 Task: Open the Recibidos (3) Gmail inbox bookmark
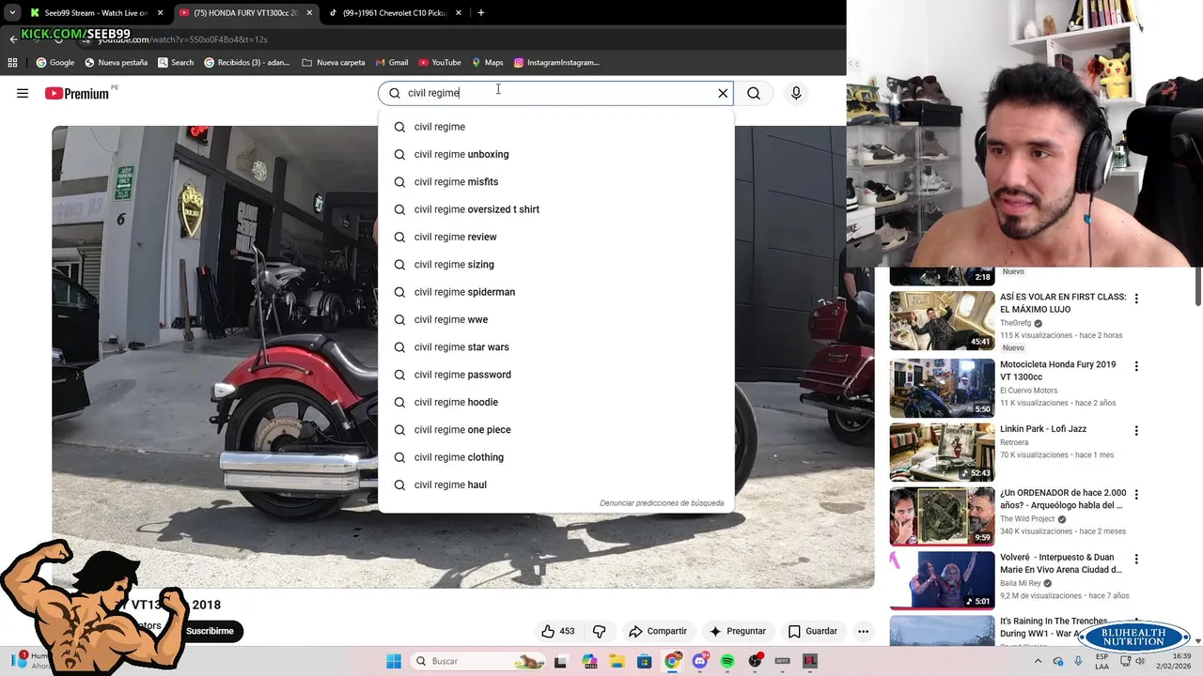(x=247, y=63)
